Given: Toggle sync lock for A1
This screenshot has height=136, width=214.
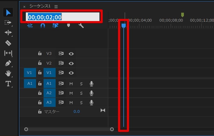Looking at the screenshot, I should [x=61, y=83].
